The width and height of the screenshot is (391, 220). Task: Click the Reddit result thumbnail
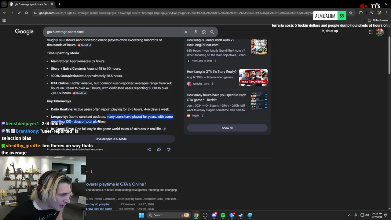coord(259,101)
